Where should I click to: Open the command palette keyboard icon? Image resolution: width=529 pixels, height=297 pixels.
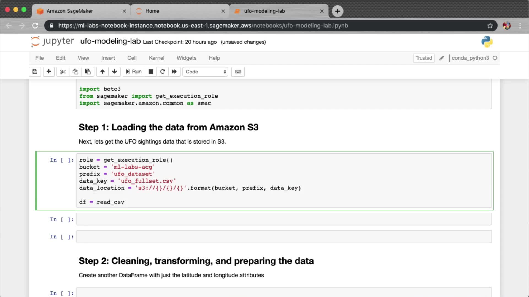tap(238, 72)
